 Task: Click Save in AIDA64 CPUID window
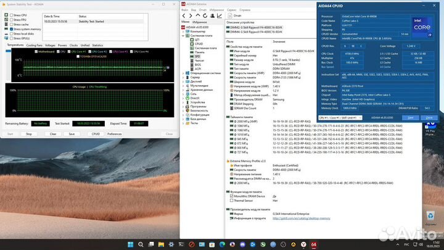coord(411,118)
